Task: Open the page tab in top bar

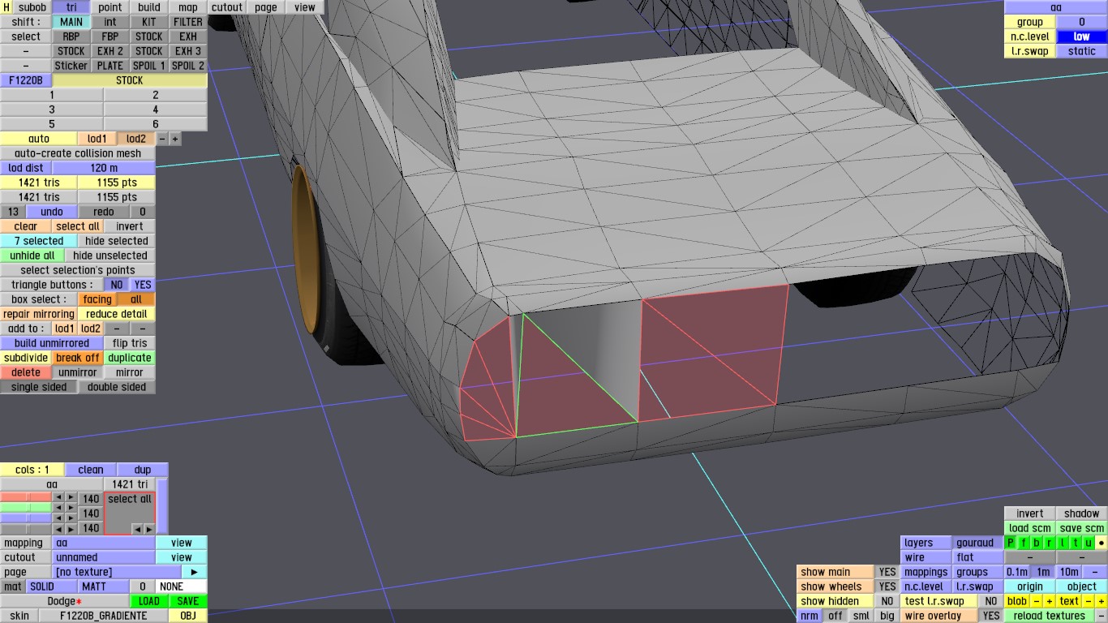Action: point(266,7)
